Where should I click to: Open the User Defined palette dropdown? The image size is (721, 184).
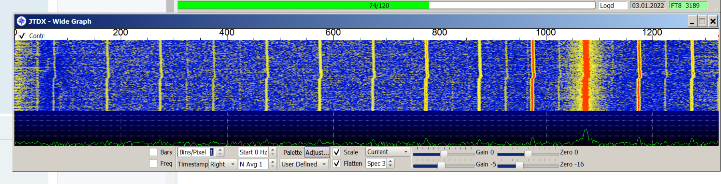tap(304, 164)
